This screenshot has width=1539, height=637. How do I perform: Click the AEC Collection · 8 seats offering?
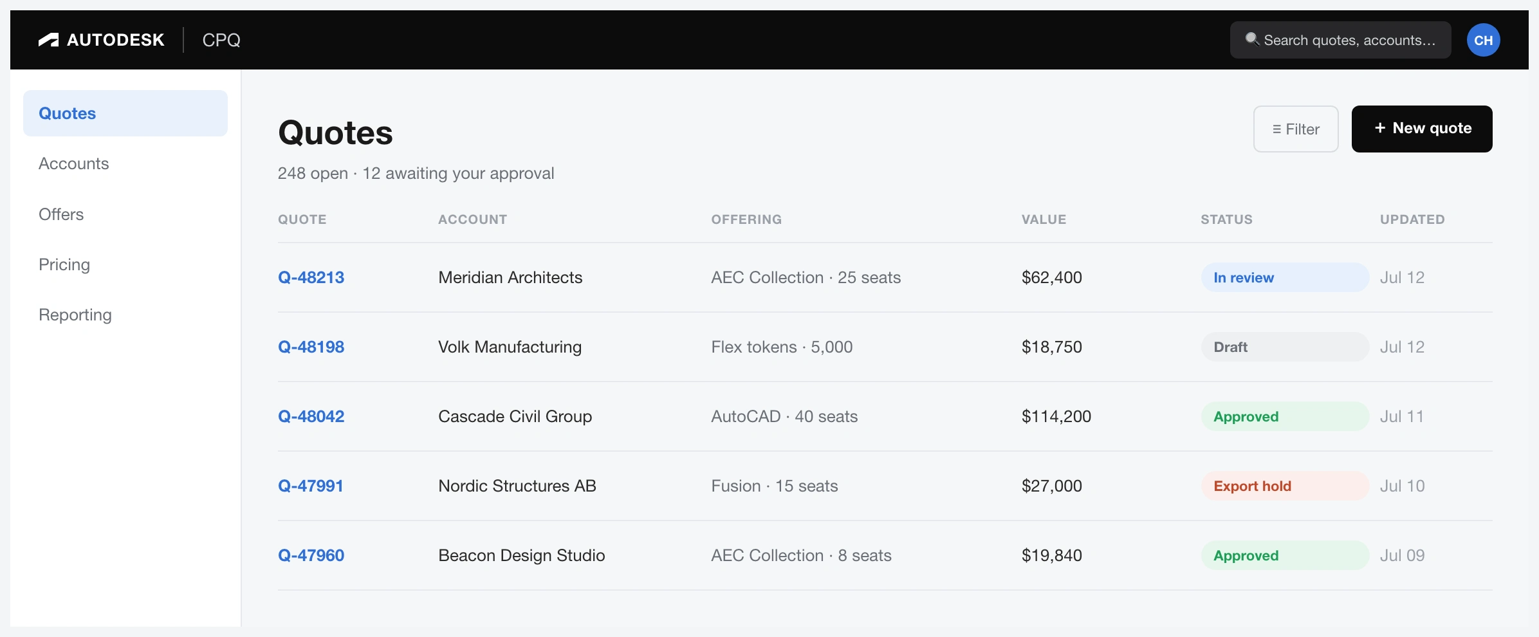point(801,555)
